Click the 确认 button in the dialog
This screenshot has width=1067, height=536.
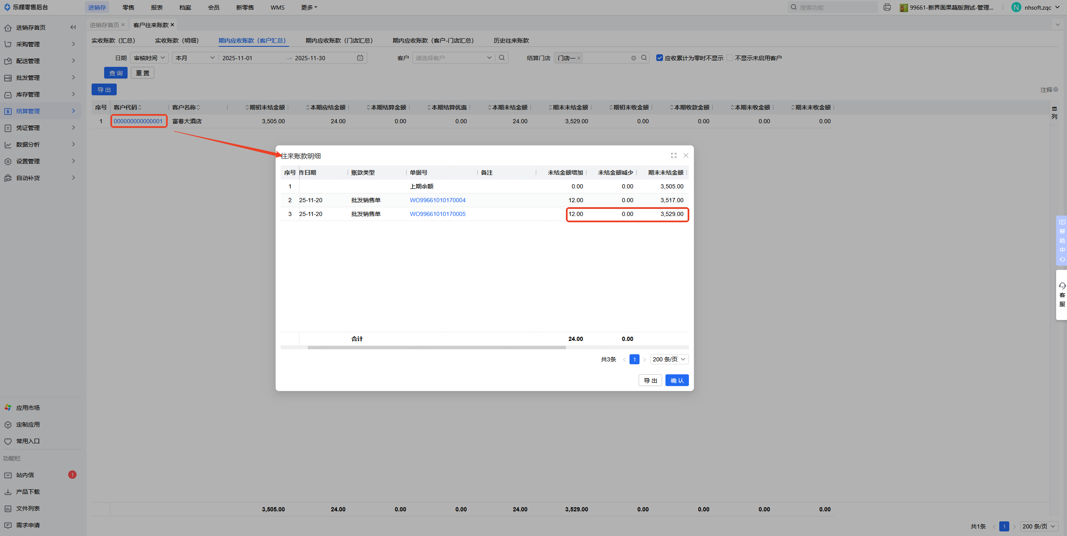pyautogui.click(x=677, y=381)
